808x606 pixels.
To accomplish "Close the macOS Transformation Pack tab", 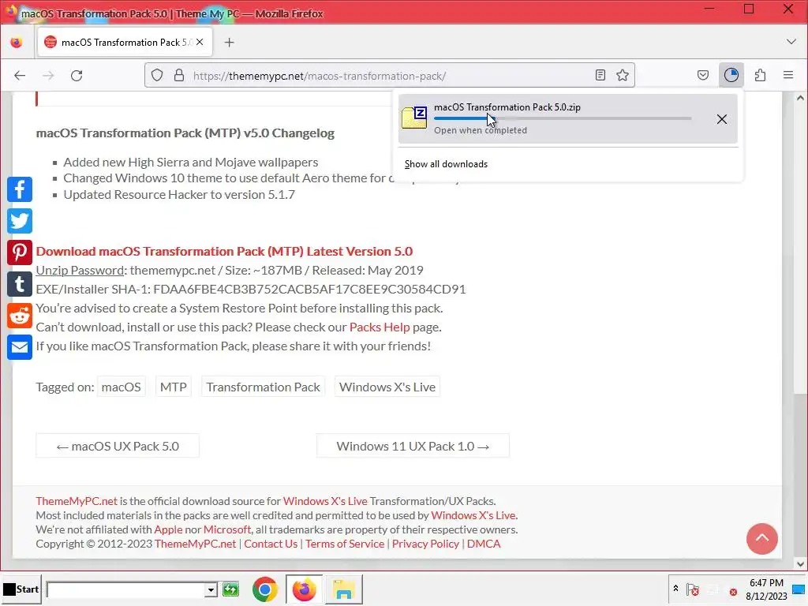I will pyautogui.click(x=200, y=43).
